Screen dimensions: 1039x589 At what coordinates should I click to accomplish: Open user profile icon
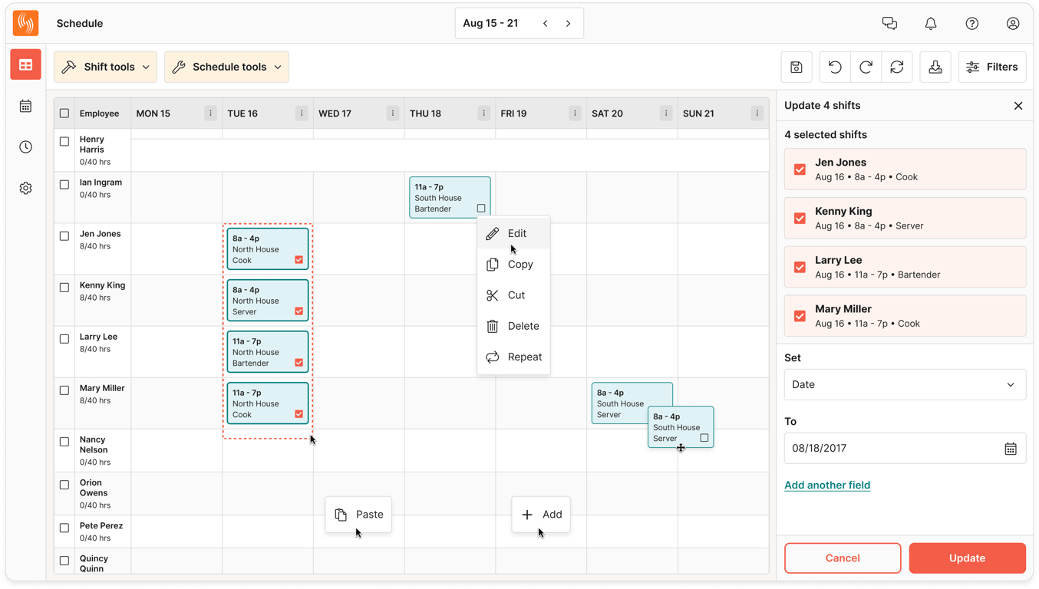pos(1013,24)
